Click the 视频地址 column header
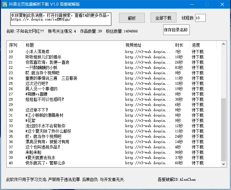The image size is (231, 190). (148, 45)
